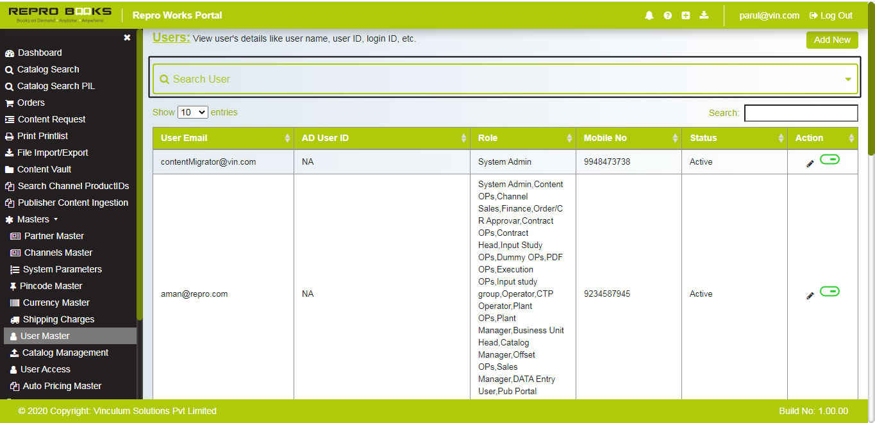
Task: Select the plus icon in the header
Action: point(685,15)
